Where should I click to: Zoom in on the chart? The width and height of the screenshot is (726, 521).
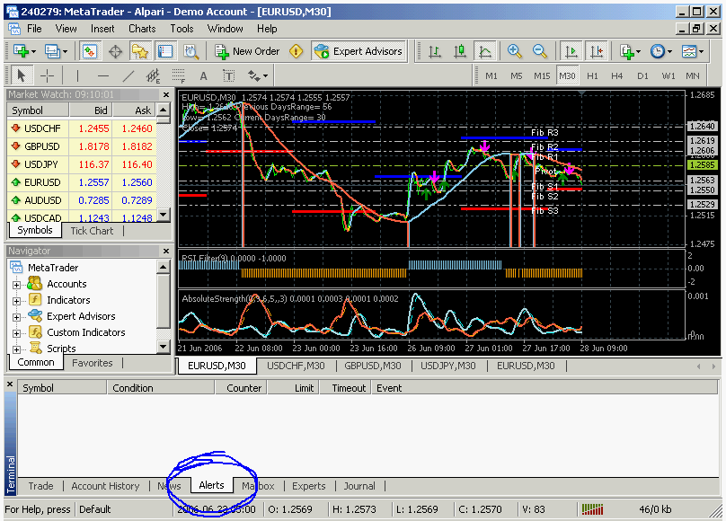[x=514, y=51]
